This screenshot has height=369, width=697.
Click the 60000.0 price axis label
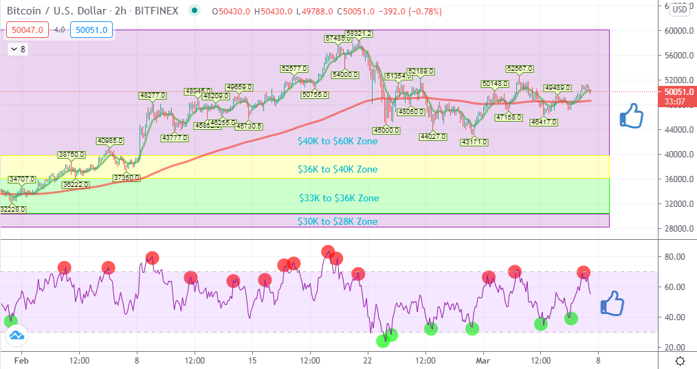point(678,31)
